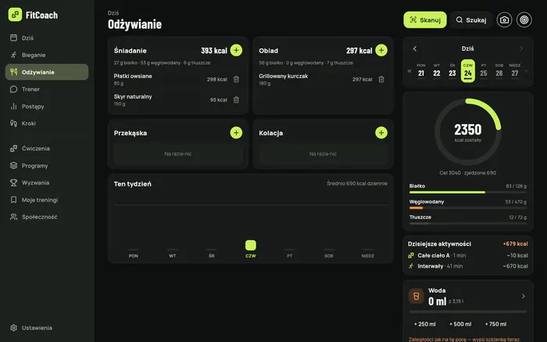Click the '297 kcal' Obiad total
This screenshot has width=547, height=342.
tap(359, 51)
